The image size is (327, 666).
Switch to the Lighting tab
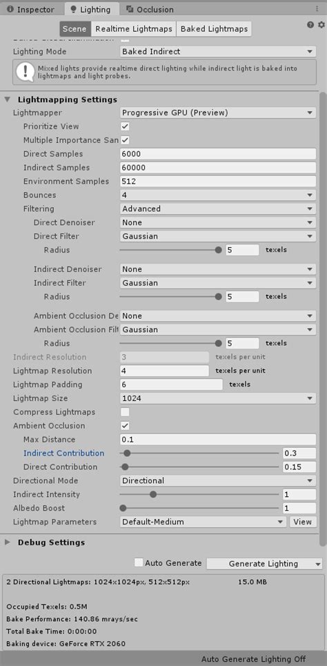pyautogui.click(x=90, y=10)
